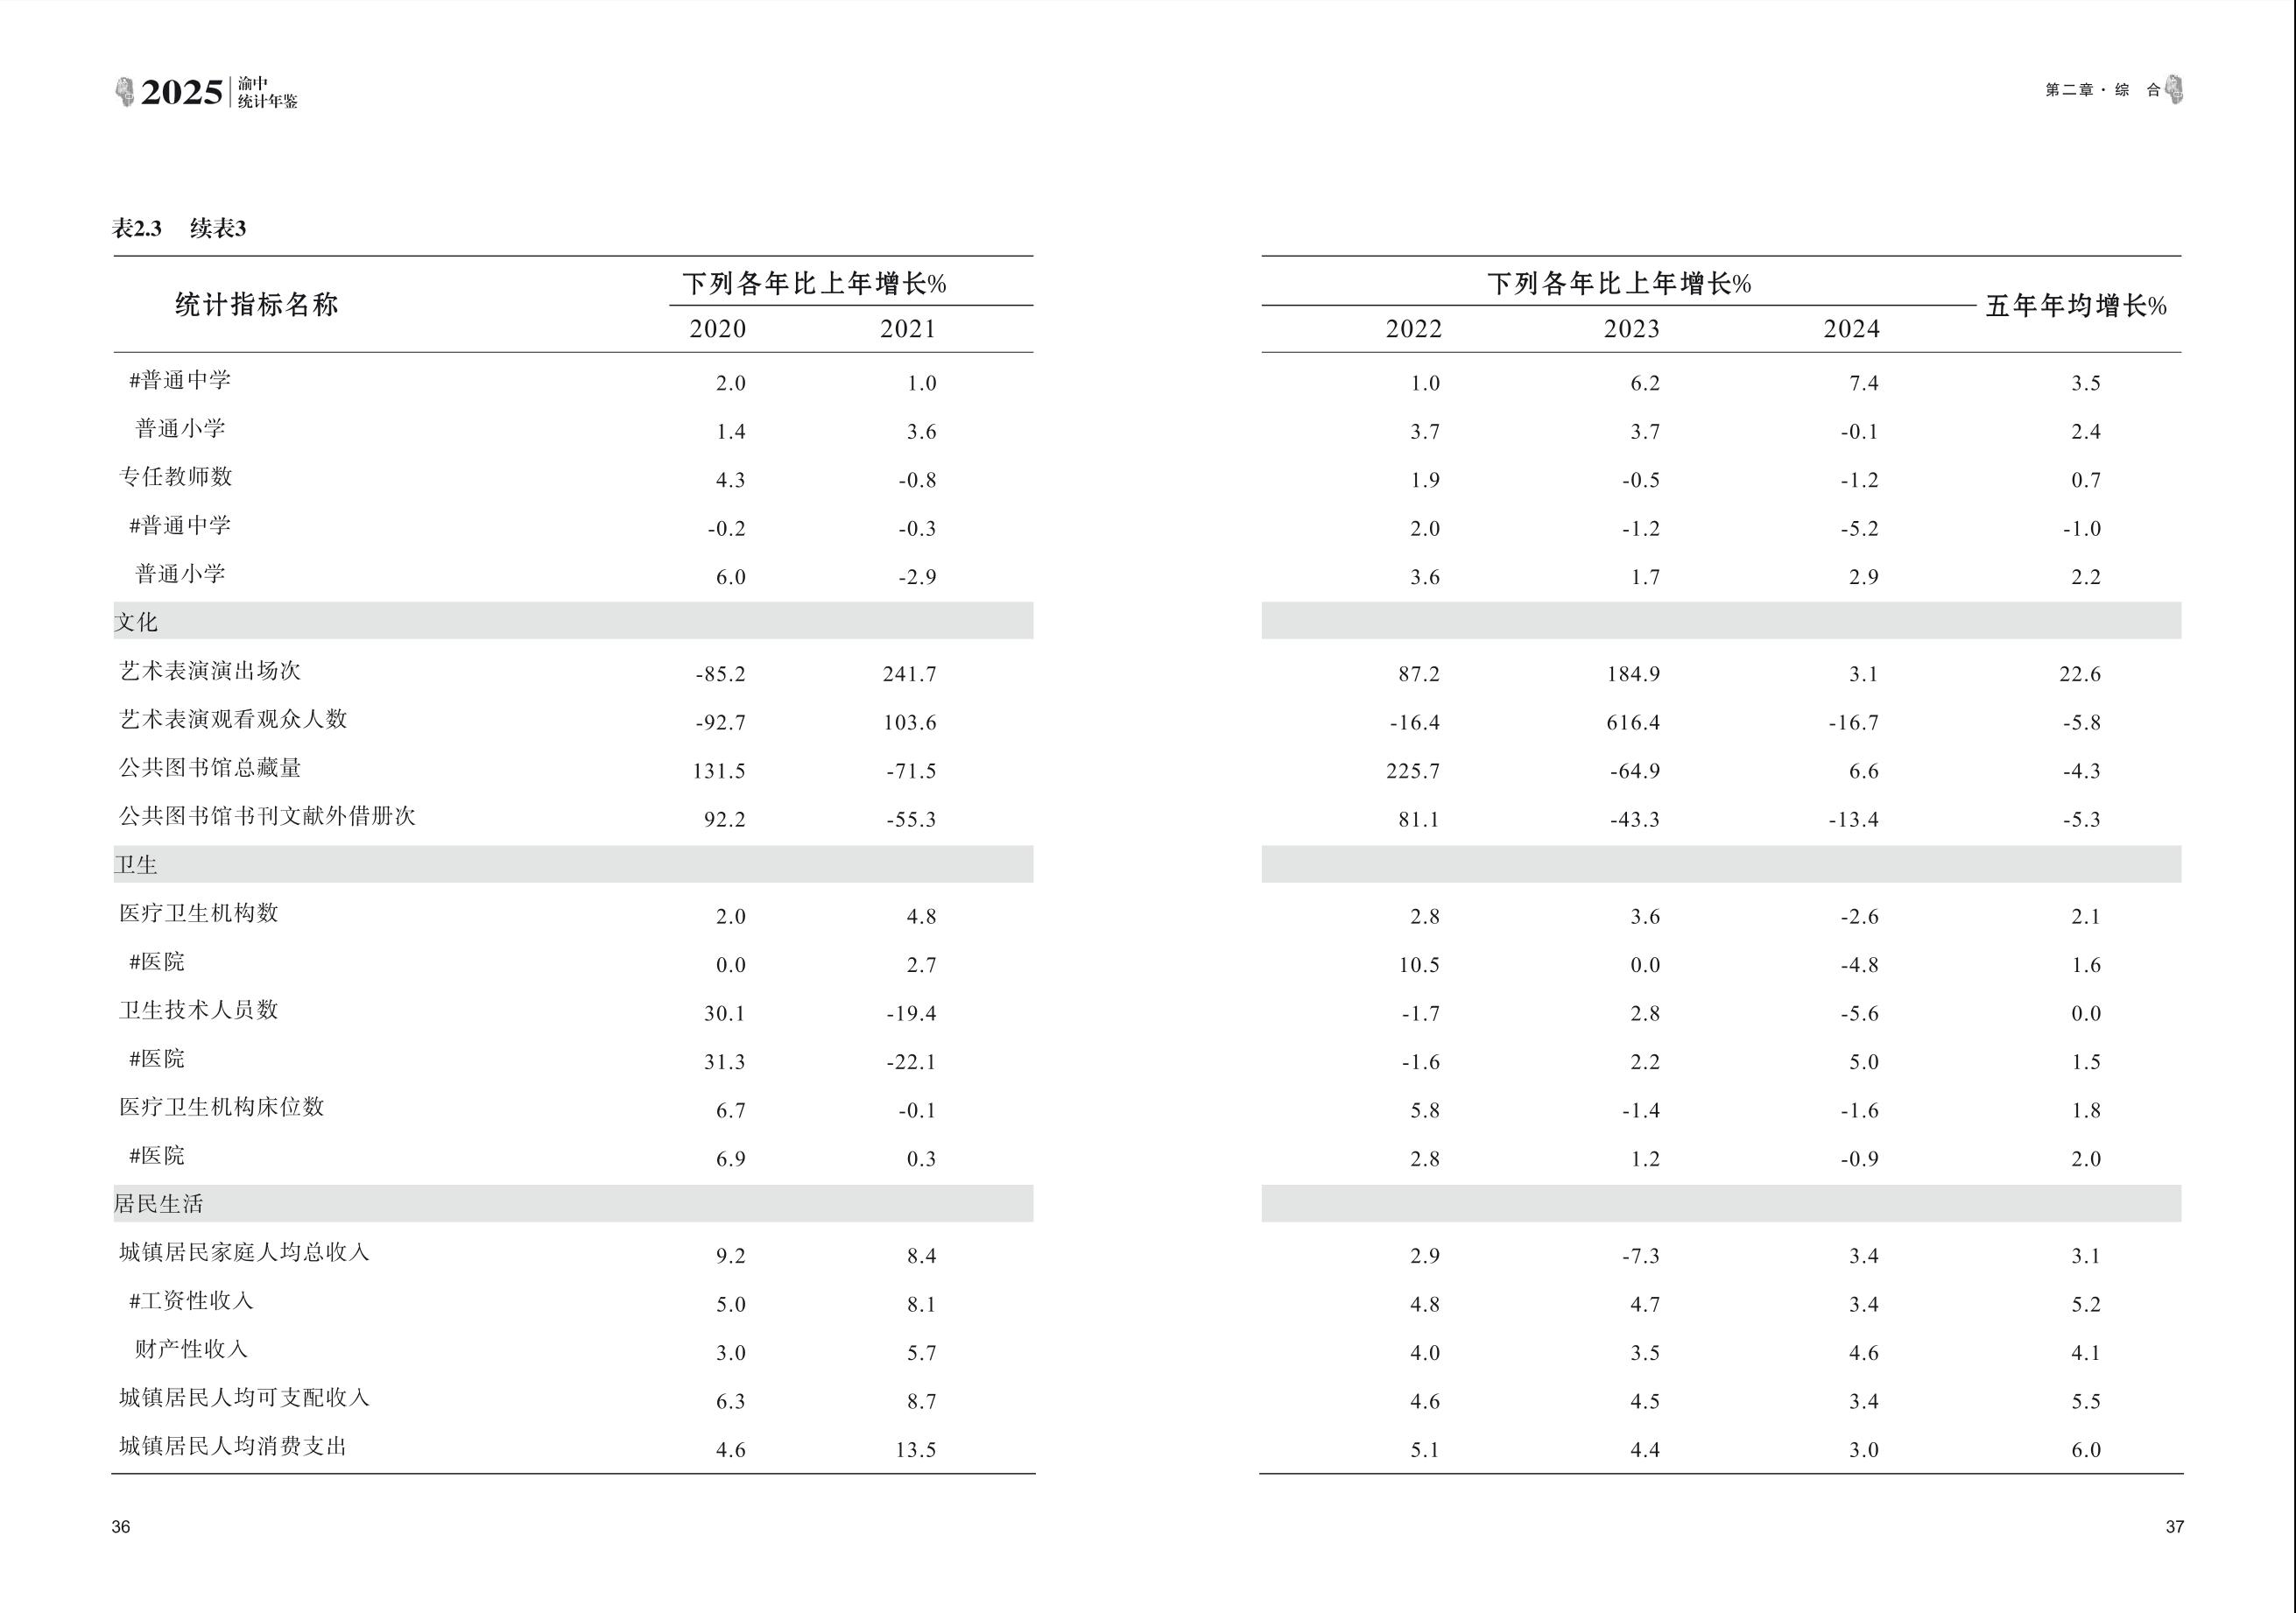Viewport: 2296px width, 1613px height.
Task: Click the 专任教师数 row label
Action: 176,477
